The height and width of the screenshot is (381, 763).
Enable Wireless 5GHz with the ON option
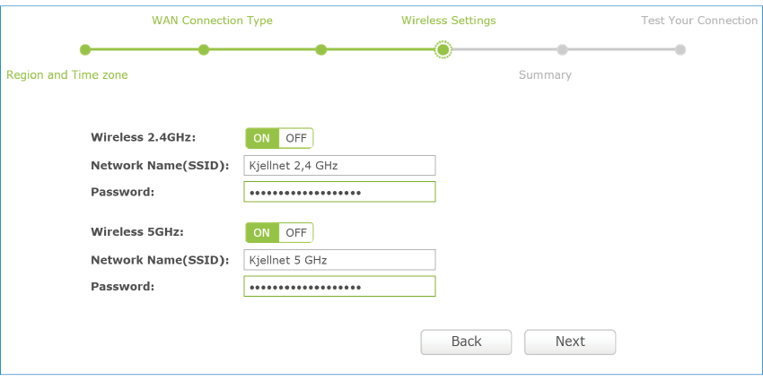pos(261,233)
